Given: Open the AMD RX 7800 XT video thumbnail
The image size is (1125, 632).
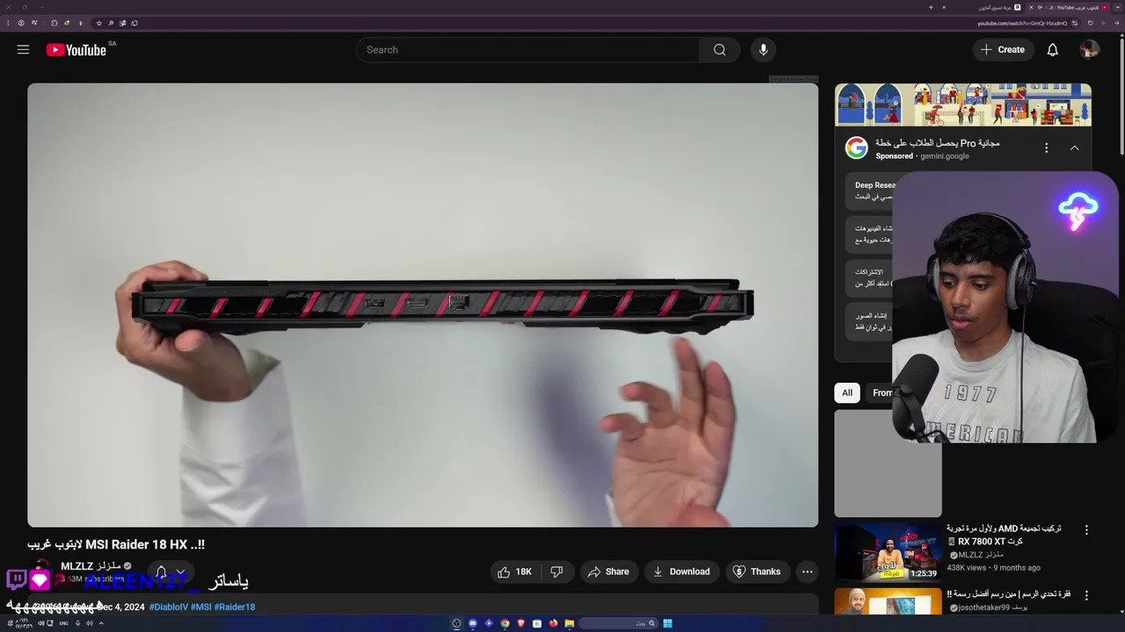Looking at the screenshot, I should [x=888, y=553].
